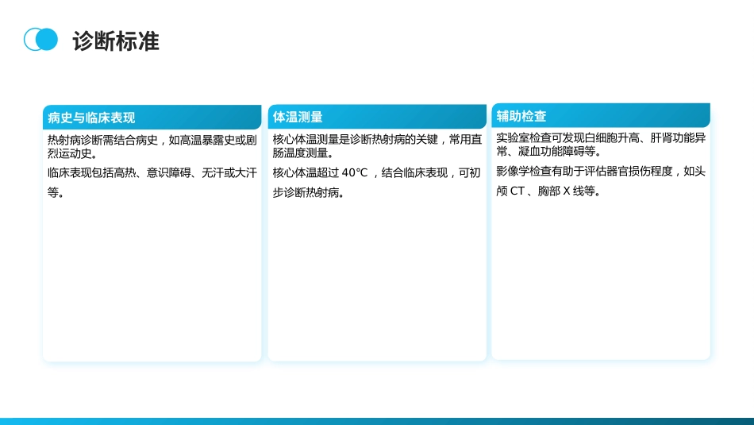This screenshot has width=754, height=425.
Task: Click the paragraph starting 核心体温测量是诊断
Action: [x=377, y=146]
